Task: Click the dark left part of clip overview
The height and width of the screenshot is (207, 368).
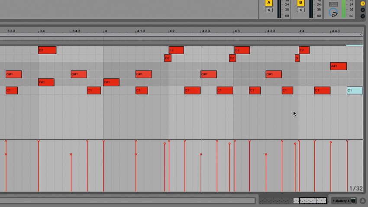Action: 277,201
